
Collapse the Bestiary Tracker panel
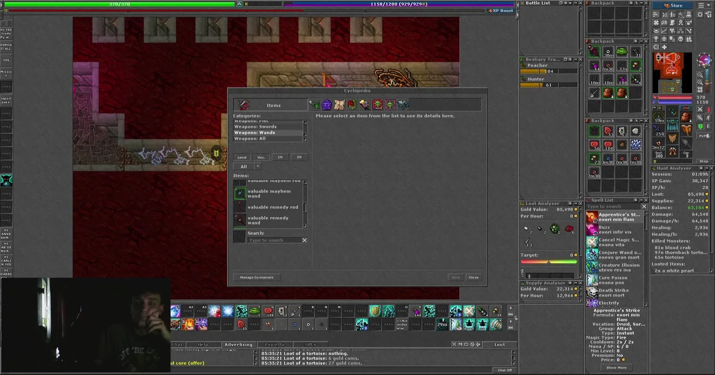pyautogui.click(x=575, y=59)
